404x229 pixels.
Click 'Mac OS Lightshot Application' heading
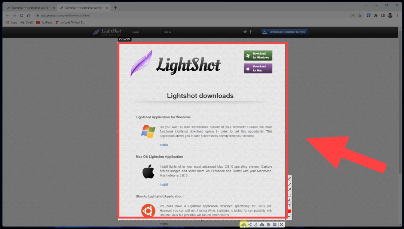pyautogui.click(x=159, y=157)
